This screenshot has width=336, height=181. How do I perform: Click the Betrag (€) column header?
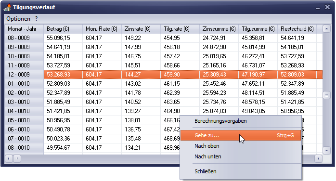click(x=63, y=29)
